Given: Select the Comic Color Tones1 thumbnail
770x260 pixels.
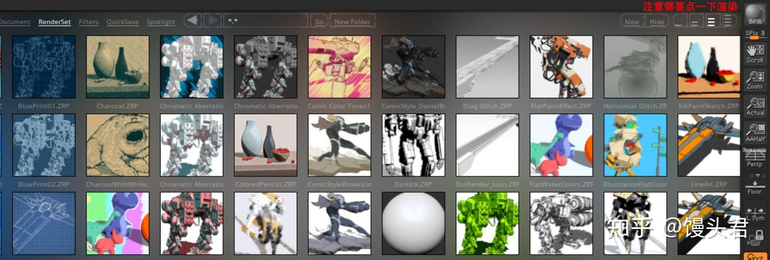Looking at the screenshot, I should 340,67.
